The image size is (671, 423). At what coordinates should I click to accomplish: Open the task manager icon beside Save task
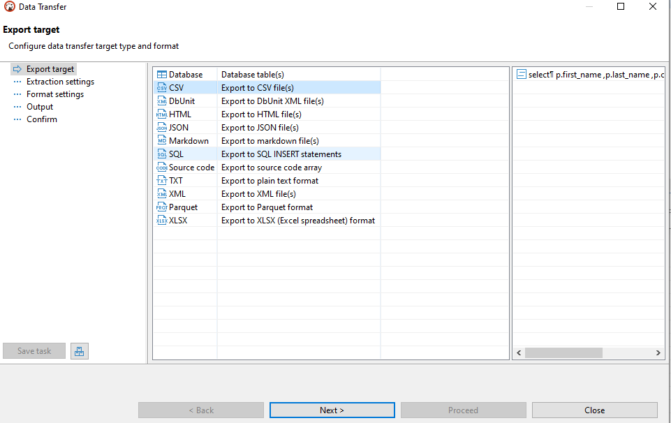pos(79,351)
